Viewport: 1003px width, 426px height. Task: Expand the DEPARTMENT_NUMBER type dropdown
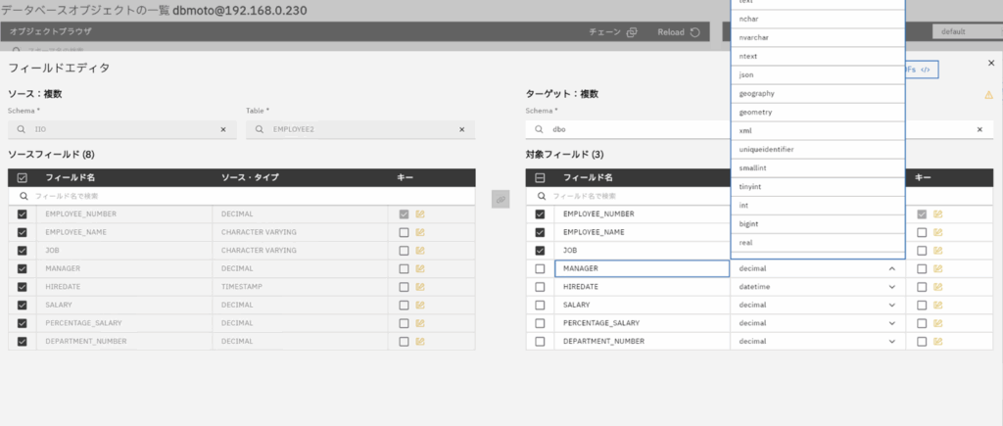click(891, 341)
